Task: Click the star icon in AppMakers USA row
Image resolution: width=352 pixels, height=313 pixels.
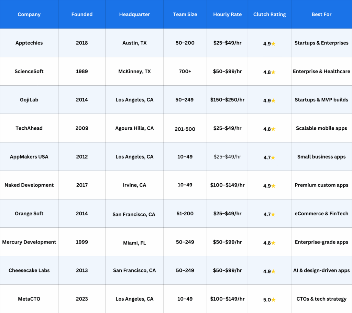Action: [273, 158]
